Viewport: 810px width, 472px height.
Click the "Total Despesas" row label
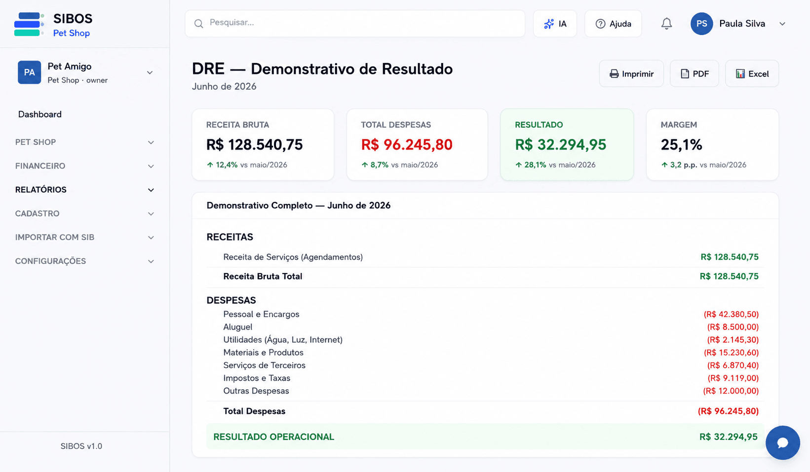tap(254, 411)
